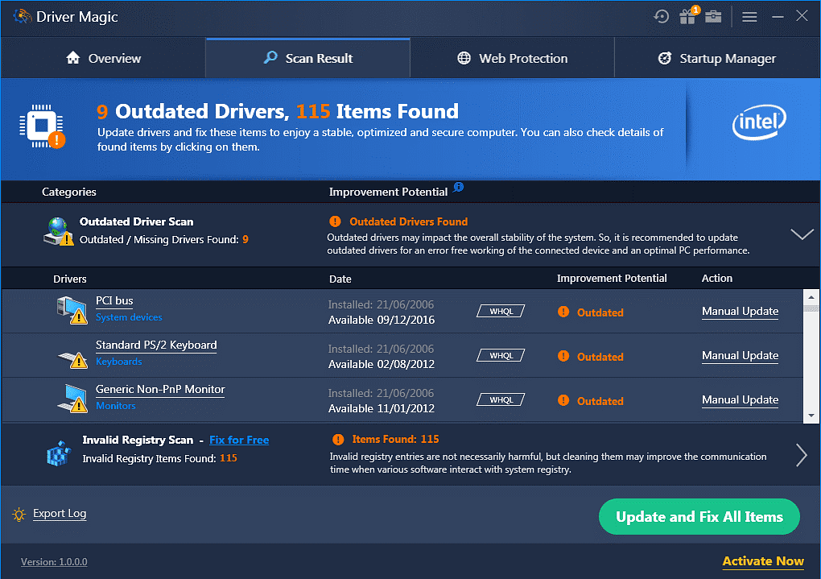
Task: Open the hamburger menu
Action: coord(749,16)
